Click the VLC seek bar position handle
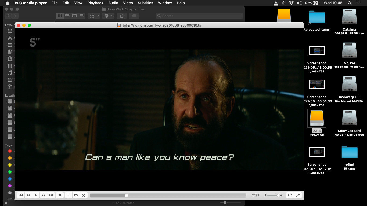The width and height of the screenshot is (367, 206). [127, 196]
